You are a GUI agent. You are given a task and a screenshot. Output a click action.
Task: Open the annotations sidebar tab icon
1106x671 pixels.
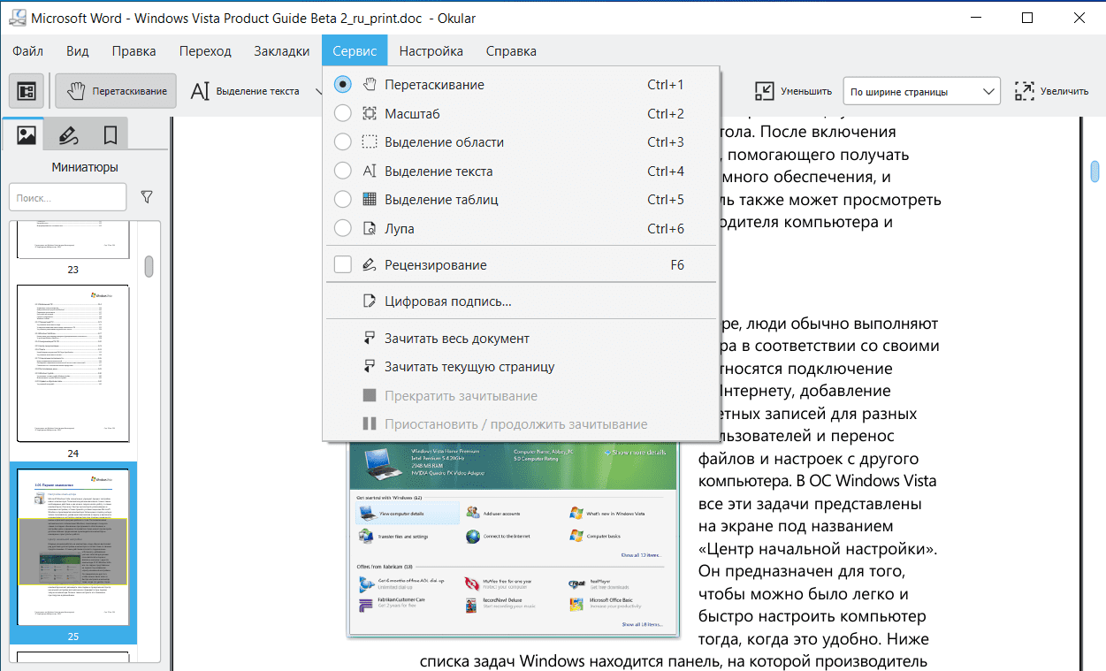(68, 135)
